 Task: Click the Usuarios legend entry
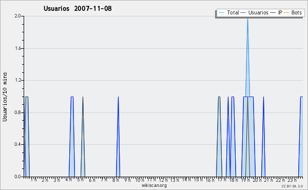[255, 12]
